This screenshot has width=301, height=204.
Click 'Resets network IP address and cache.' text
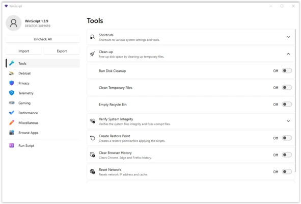[123, 174]
